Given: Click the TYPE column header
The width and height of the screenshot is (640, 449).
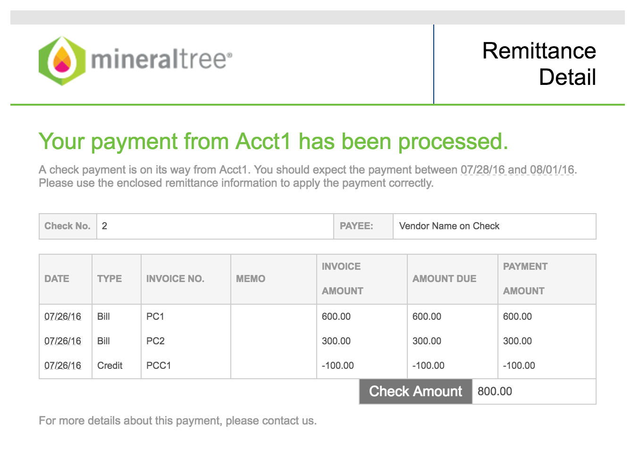Looking at the screenshot, I should coord(109,279).
